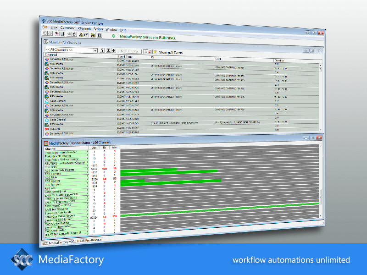Open the File menu
The height and width of the screenshot is (275, 367).
coord(44,27)
